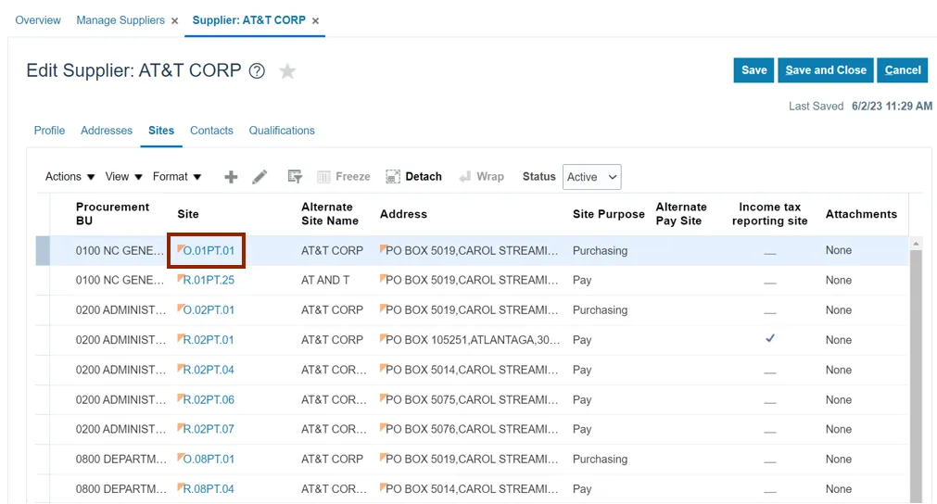Click the Cancel button

(902, 70)
